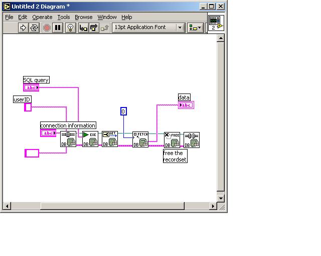Select the DB EXE execute query node
The image size is (321, 256).
click(90, 139)
